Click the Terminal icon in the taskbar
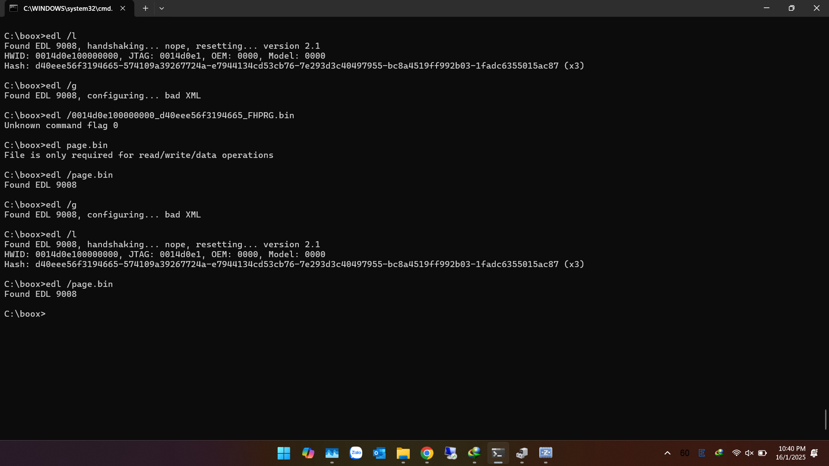Viewport: 829px width, 466px height. point(498,453)
